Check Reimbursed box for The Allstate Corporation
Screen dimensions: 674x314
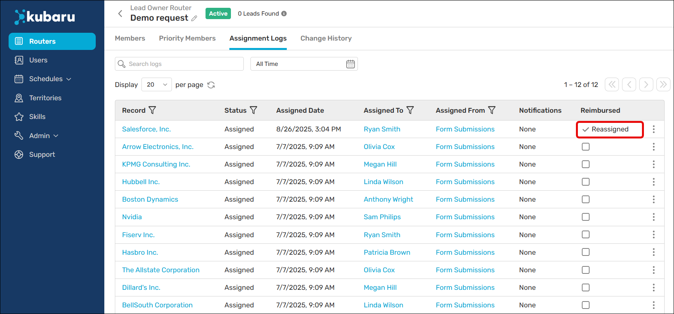click(x=586, y=270)
